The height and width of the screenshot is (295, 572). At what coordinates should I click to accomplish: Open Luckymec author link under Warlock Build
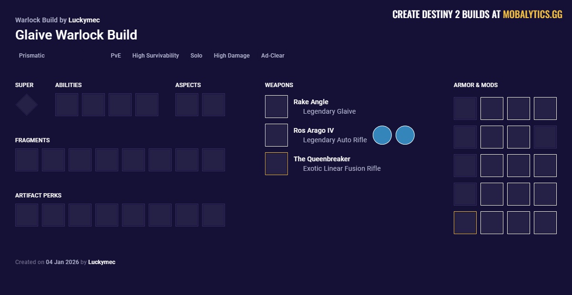(x=84, y=20)
